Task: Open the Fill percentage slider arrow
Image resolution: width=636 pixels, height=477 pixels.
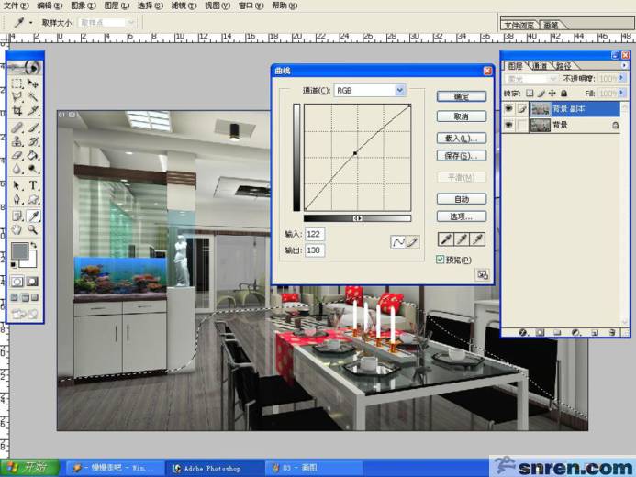Action: click(x=621, y=94)
